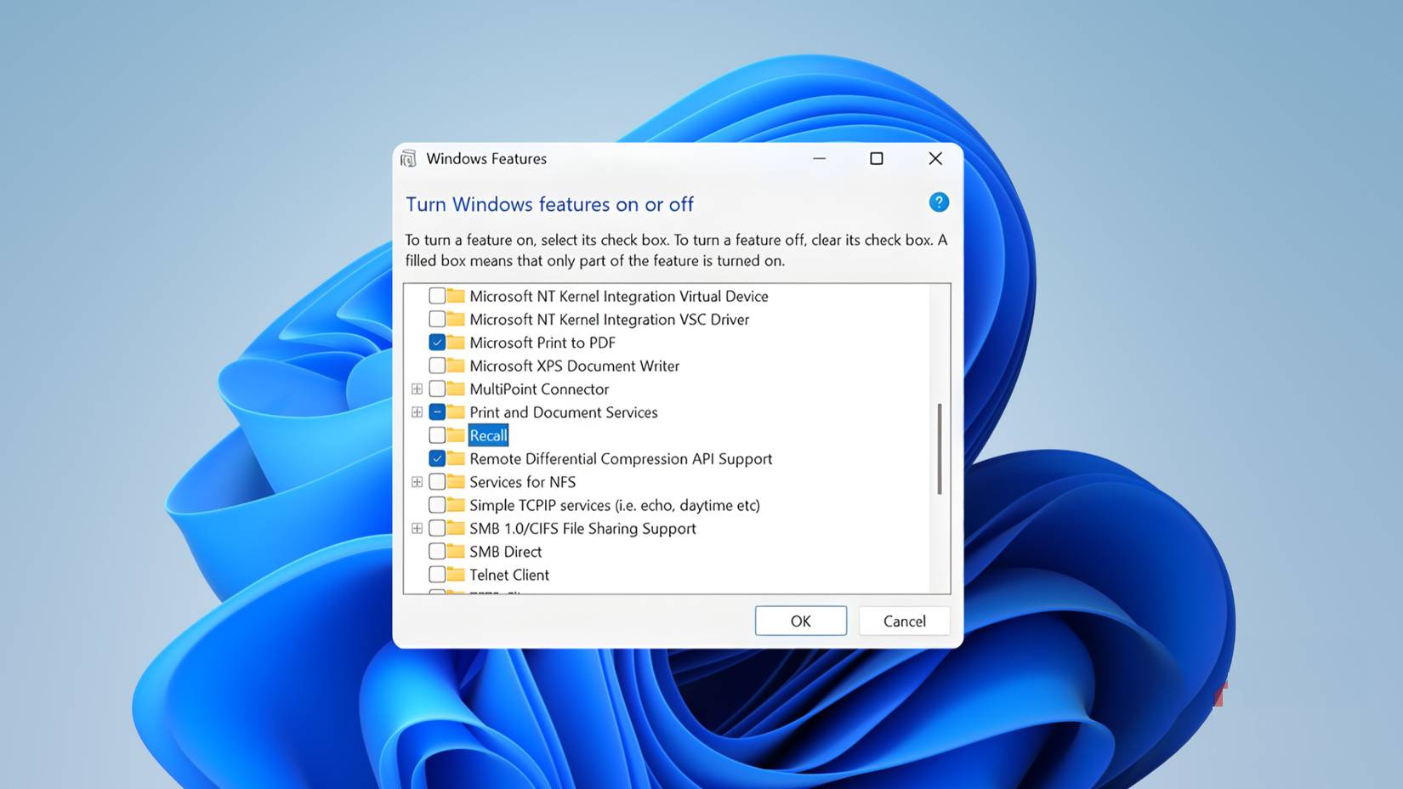The image size is (1403, 789).
Task: Click the Telnet Client folder icon
Action: (457, 575)
